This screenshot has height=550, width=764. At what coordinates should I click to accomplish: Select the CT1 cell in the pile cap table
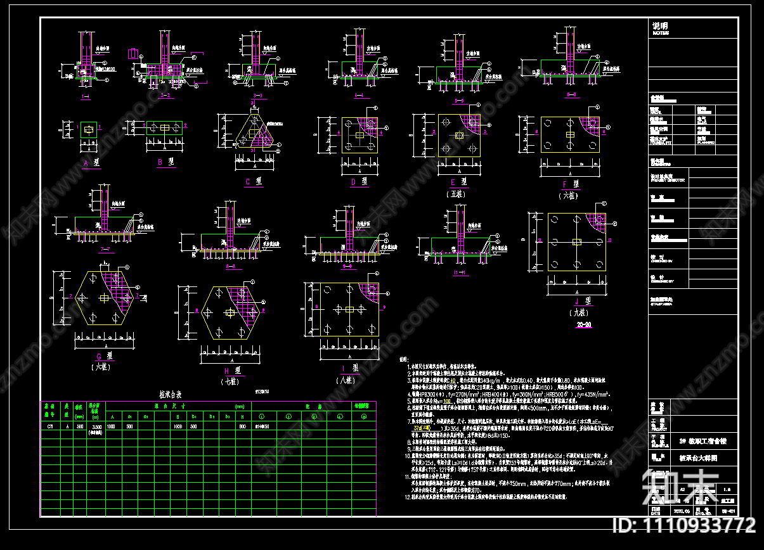click(x=49, y=427)
